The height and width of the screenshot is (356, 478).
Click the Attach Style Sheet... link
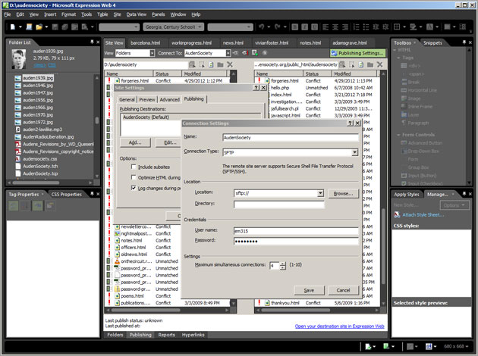[423, 215]
